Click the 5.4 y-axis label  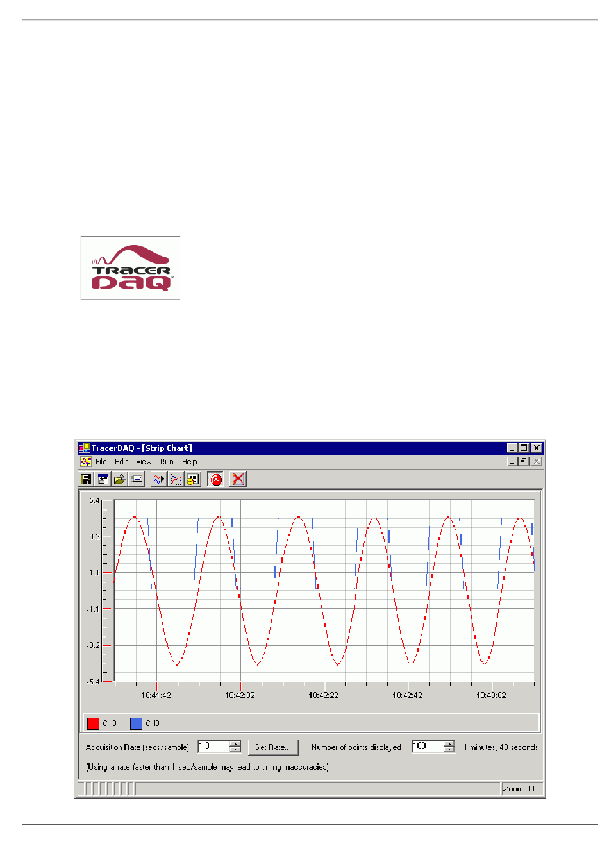click(x=94, y=500)
